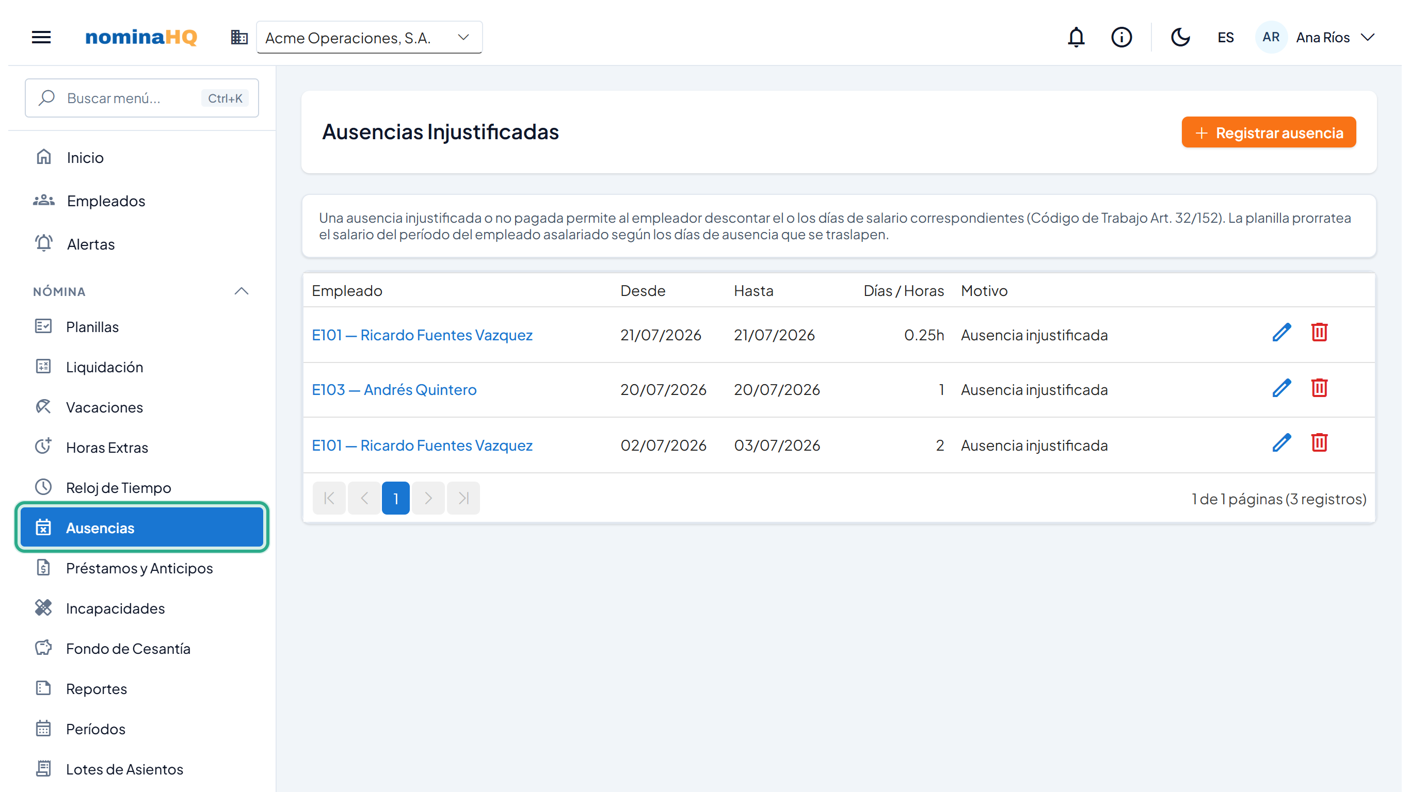
Task: Click the Lotes de Asientos icon
Action: pyautogui.click(x=43, y=768)
